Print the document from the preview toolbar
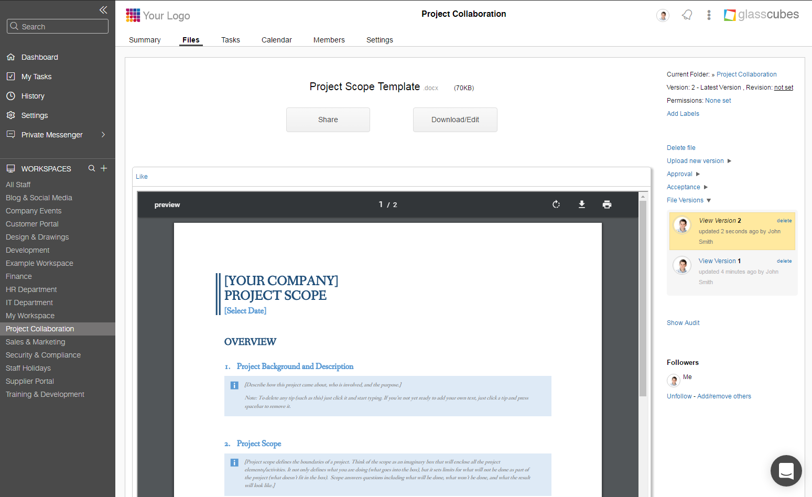812x497 pixels. point(607,204)
